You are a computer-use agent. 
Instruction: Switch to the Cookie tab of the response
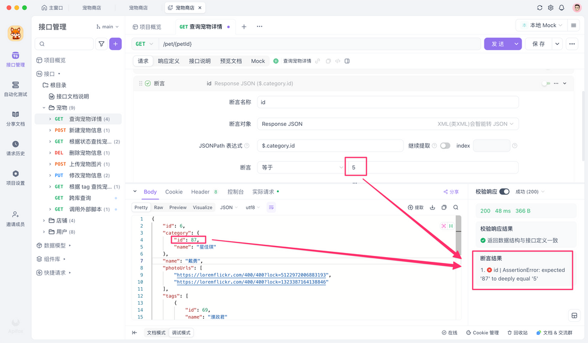(173, 191)
